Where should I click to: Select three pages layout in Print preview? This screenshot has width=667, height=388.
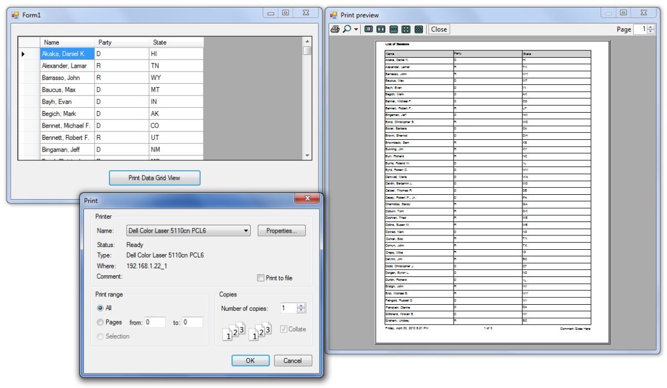[x=394, y=29]
